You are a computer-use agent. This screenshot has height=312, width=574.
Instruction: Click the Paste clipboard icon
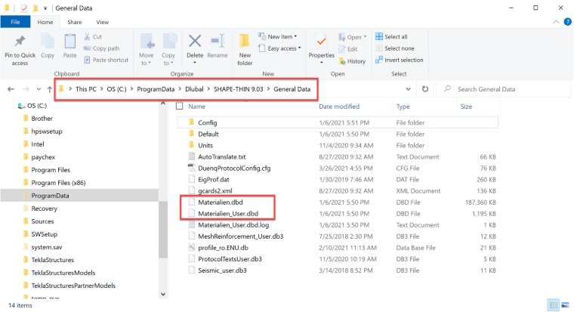(70, 42)
